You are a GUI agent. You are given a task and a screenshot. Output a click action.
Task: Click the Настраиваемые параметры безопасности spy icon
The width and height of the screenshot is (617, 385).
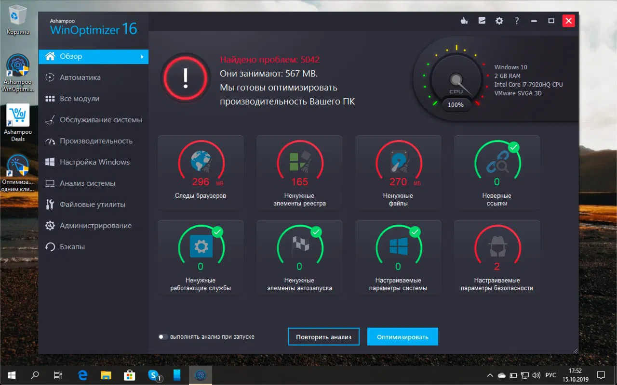(x=497, y=248)
